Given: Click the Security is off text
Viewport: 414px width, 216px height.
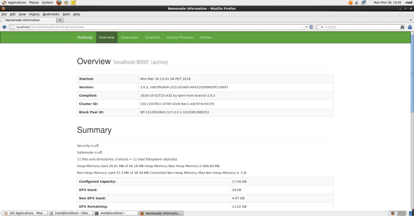Looking at the screenshot, I should (x=88, y=146).
